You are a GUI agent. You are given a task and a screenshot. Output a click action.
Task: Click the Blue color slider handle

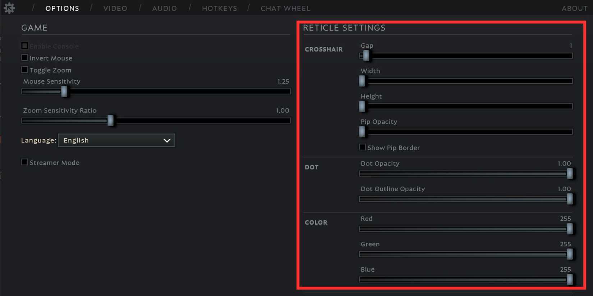[x=570, y=279]
